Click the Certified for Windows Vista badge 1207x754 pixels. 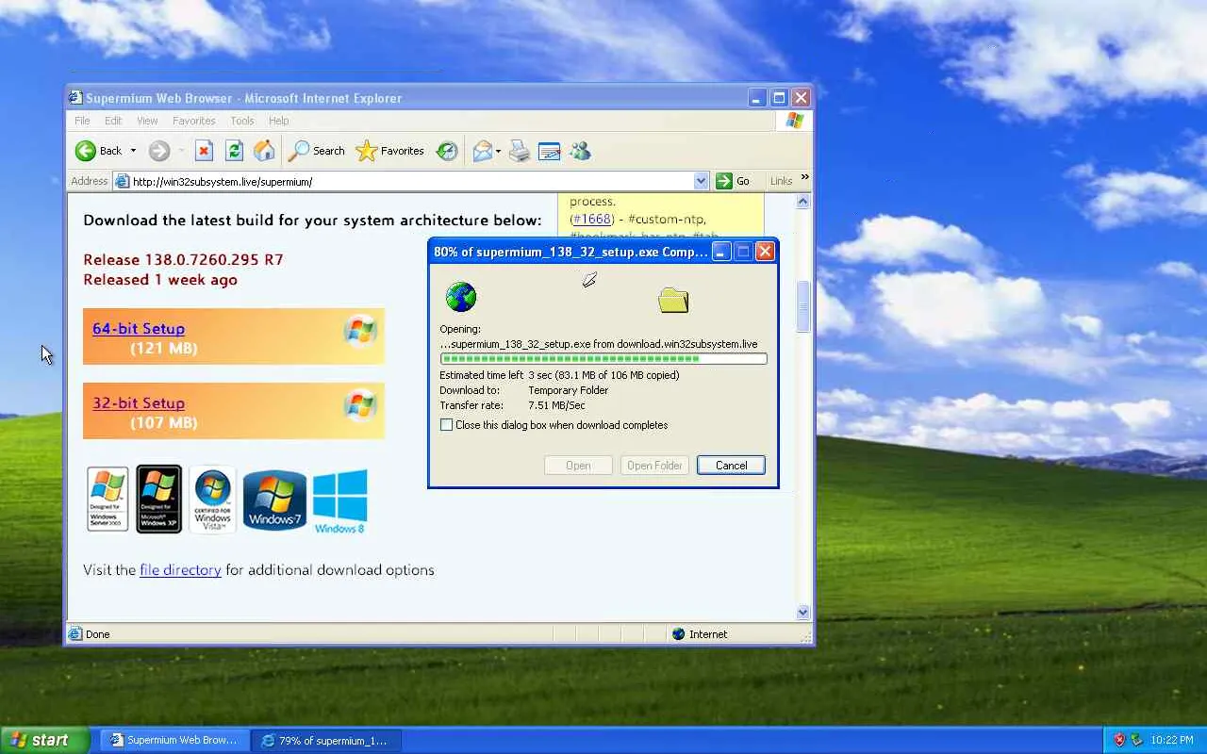(212, 499)
